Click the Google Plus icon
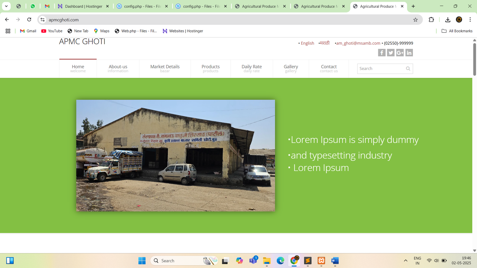This screenshot has width=477, height=268. (x=400, y=53)
